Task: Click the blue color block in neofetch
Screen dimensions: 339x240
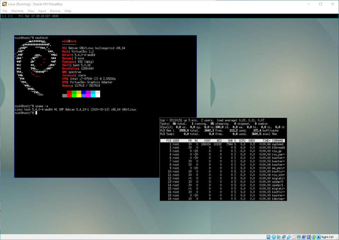Action: click(x=84, y=94)
